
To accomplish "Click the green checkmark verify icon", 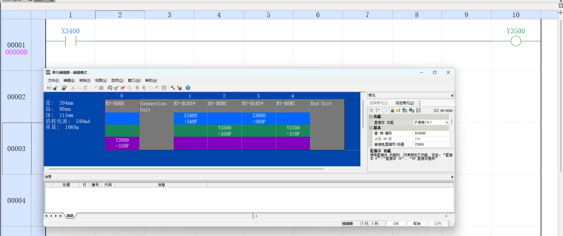I will [x=116, y=88].
